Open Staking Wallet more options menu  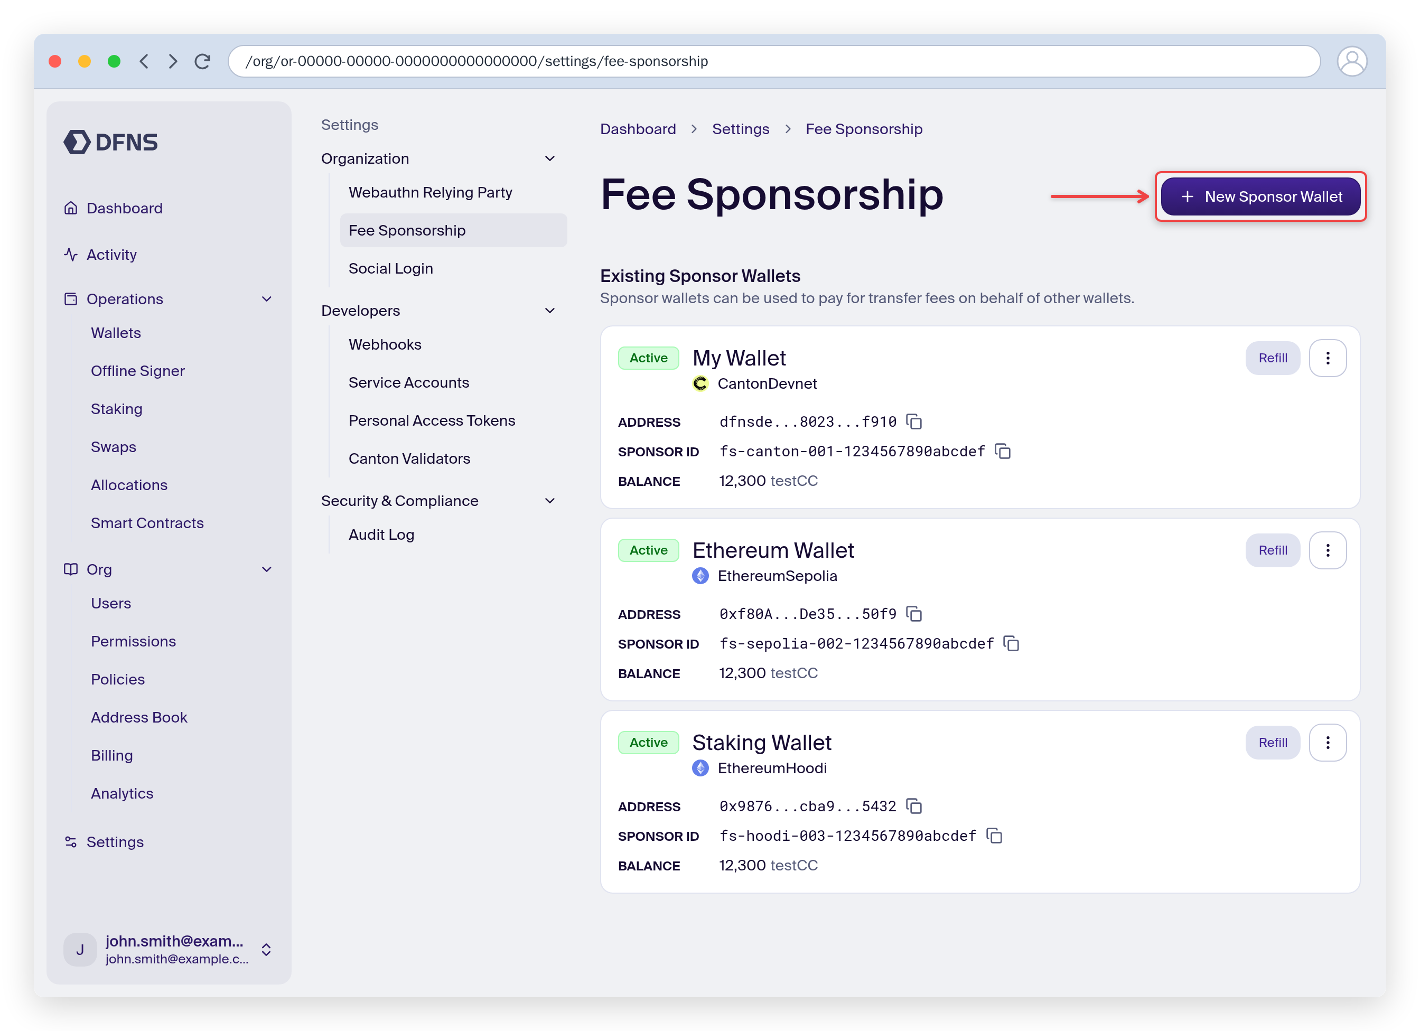(x=1328, y=743)
